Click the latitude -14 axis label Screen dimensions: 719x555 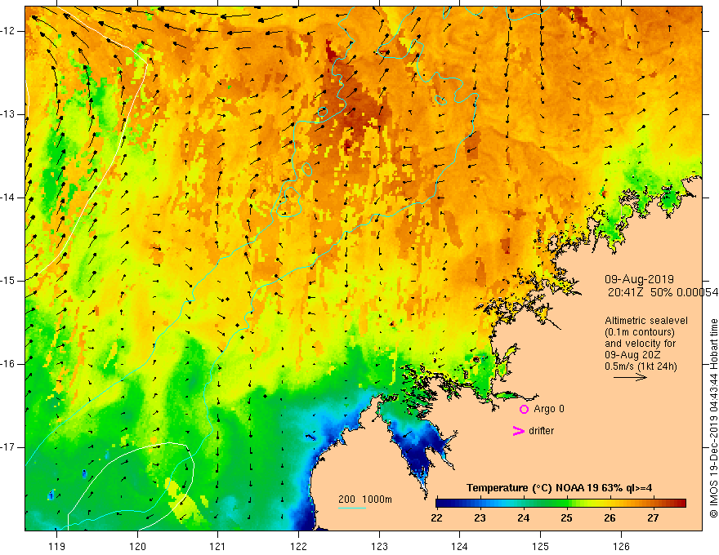pyautogui.click(x=9, y=198)
